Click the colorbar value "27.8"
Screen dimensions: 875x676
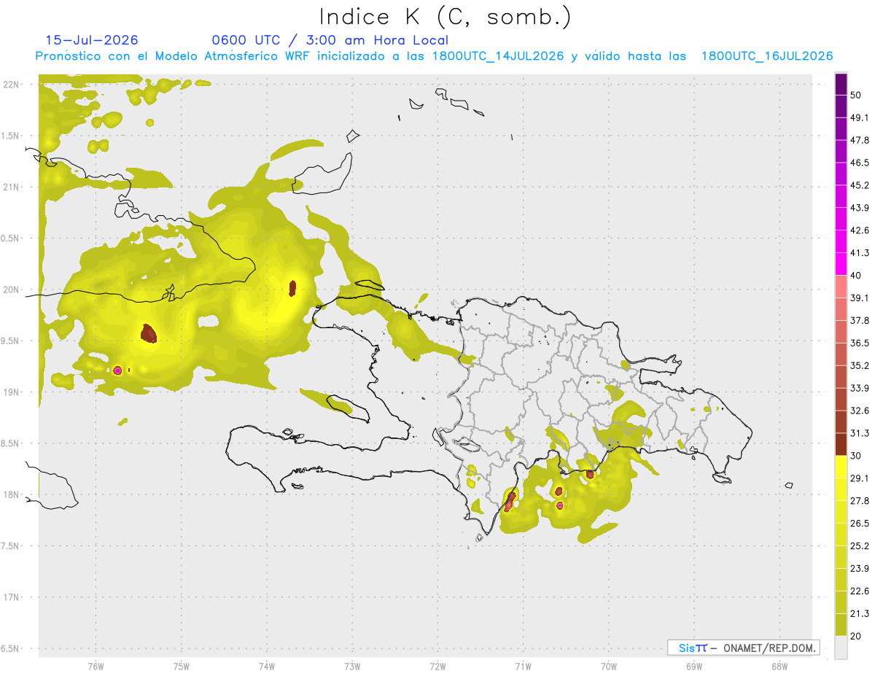click(860, 501)
